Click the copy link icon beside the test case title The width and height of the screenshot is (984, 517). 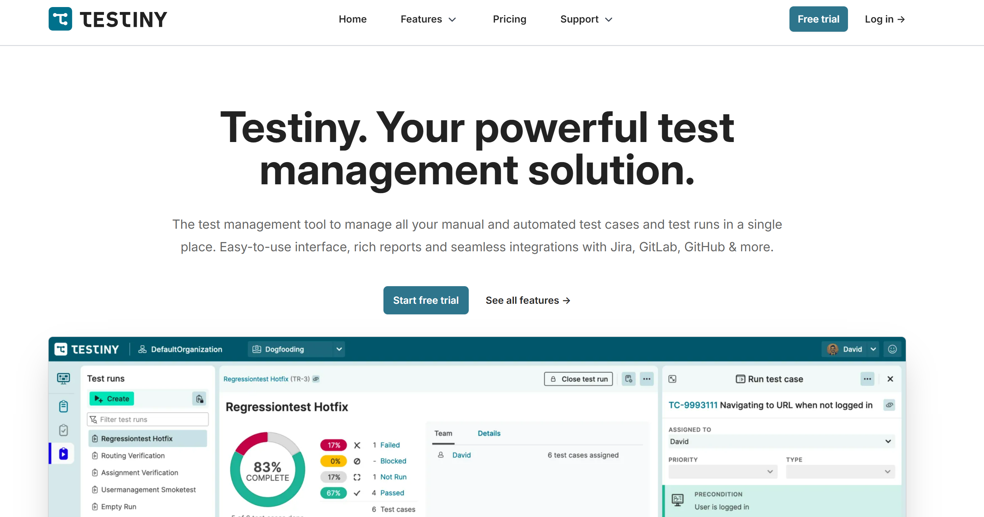point(889,405)
